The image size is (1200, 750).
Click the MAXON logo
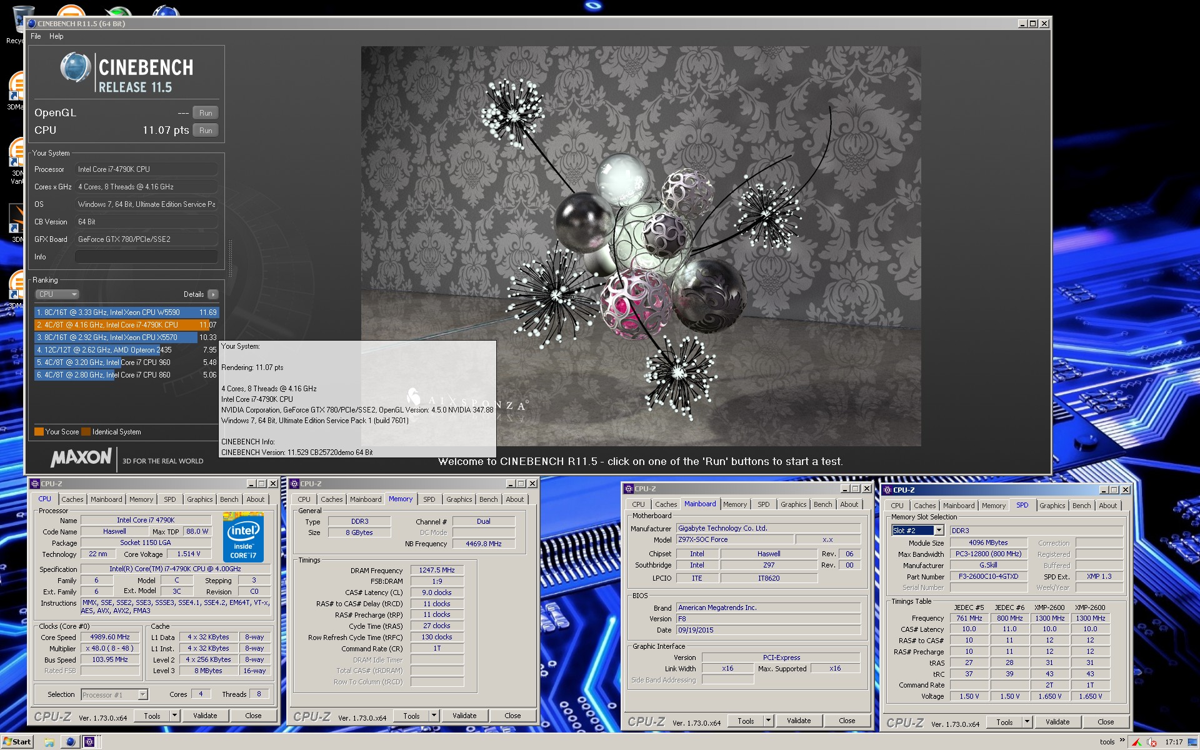click(81, 458)
